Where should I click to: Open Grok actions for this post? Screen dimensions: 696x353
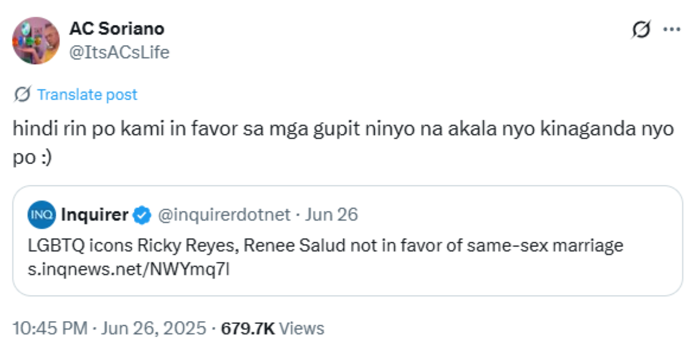[643, 28]
